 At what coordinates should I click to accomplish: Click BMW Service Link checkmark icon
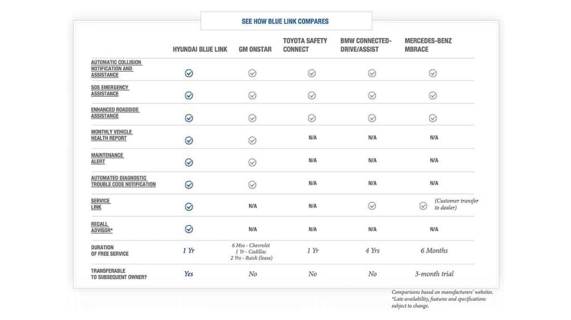click(x=372, y=206)
